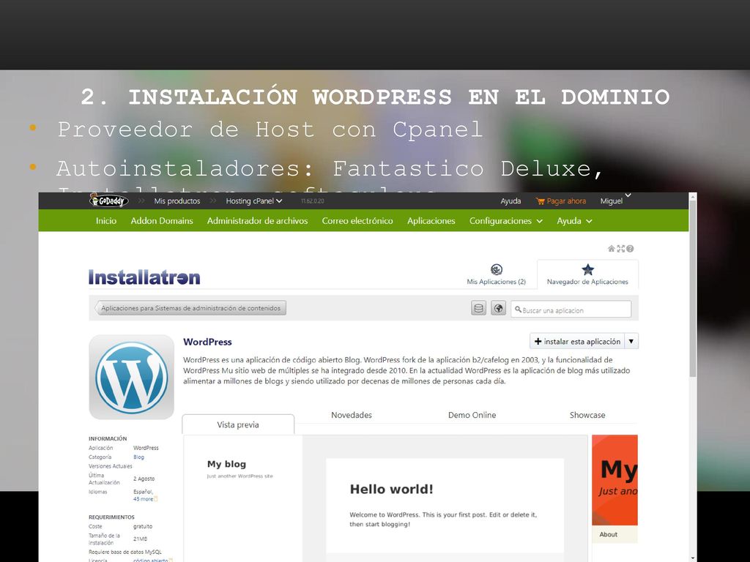The width and height of the screenshot is (750, 562).
Task: Go to Addon Domains
Action: click(162, 221)
